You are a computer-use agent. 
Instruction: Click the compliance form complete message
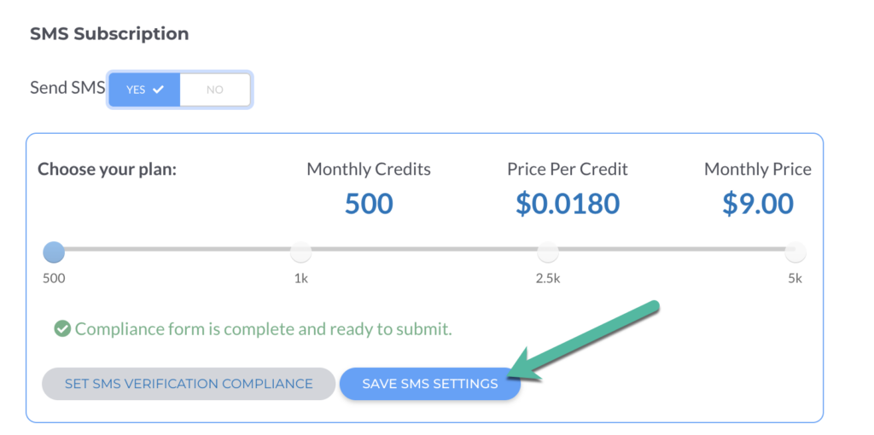tap(263, 329)
